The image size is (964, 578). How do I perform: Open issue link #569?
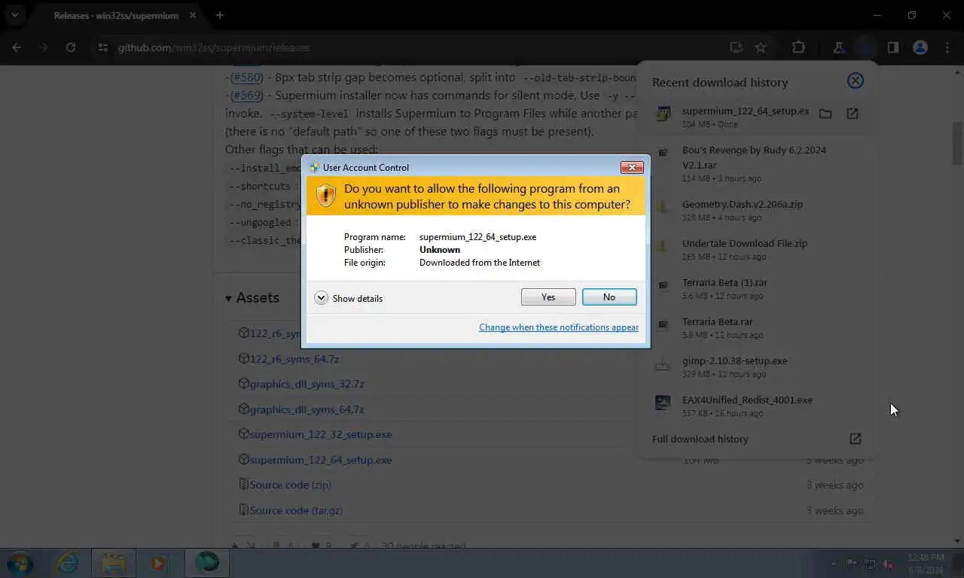(x=246, y=96)
